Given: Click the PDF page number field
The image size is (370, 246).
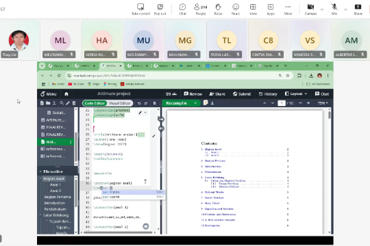Looking at the screenshot, I should click(282, 103).
